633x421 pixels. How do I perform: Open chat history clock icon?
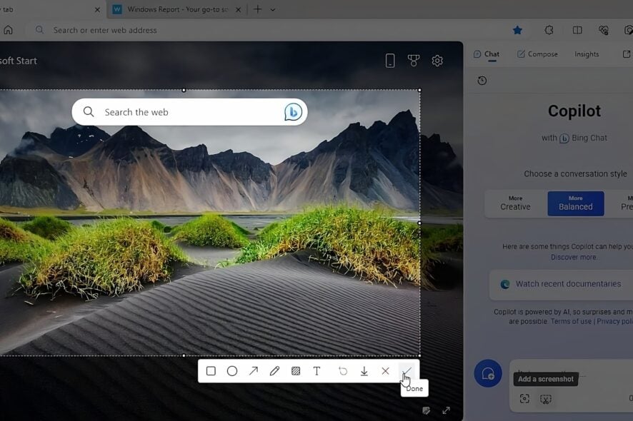[x=482, y=81]
